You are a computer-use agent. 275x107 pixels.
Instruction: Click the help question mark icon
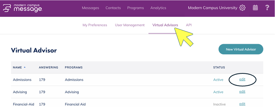(x=267, y=8)
